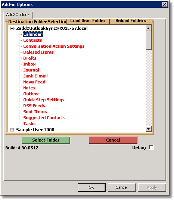Click the Load User Folder button
The image size is (174, 200).
tap(88, 21)
